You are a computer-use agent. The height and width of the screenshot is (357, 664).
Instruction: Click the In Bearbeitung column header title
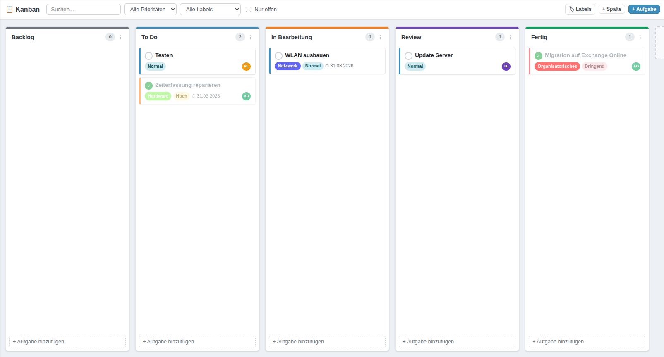coord(292,37)
